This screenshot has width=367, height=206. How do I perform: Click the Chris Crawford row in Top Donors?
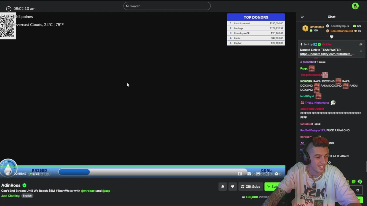pos(256,23)
